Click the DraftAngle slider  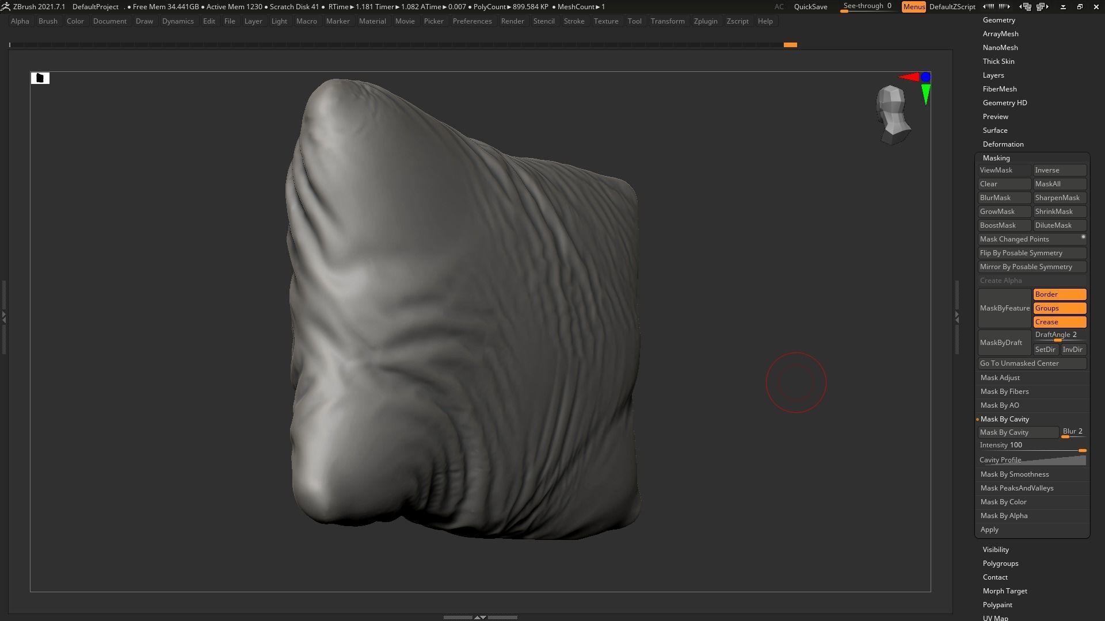[1060, 336]
